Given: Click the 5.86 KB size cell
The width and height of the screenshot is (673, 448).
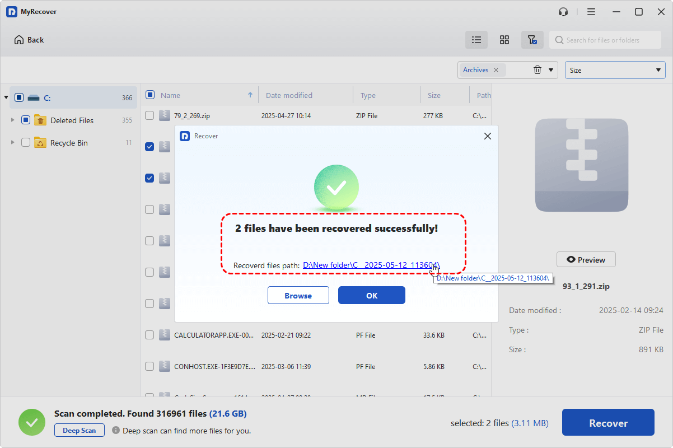Looking at the screenshot, I should coord(435,367).
